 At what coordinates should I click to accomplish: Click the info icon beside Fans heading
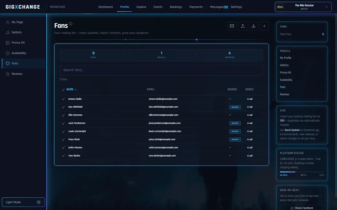71,24
